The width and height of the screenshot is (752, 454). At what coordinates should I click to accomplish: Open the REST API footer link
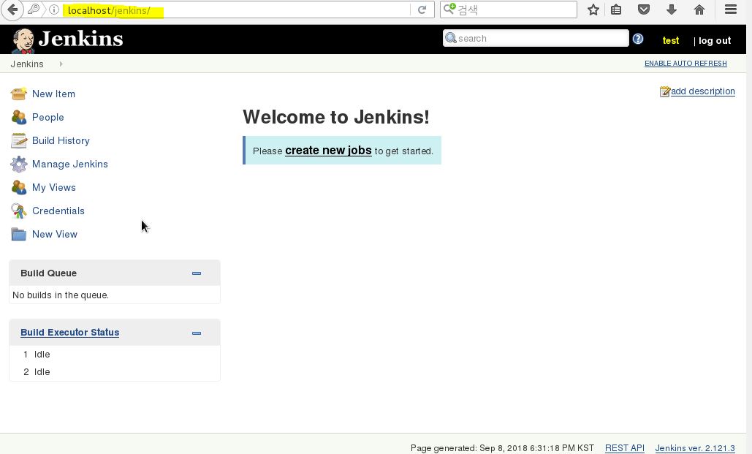click(624, 447)
